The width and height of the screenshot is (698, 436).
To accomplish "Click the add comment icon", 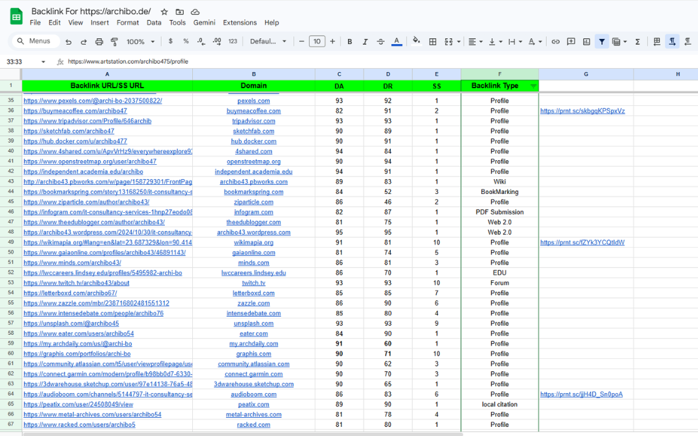I will 571,42.
